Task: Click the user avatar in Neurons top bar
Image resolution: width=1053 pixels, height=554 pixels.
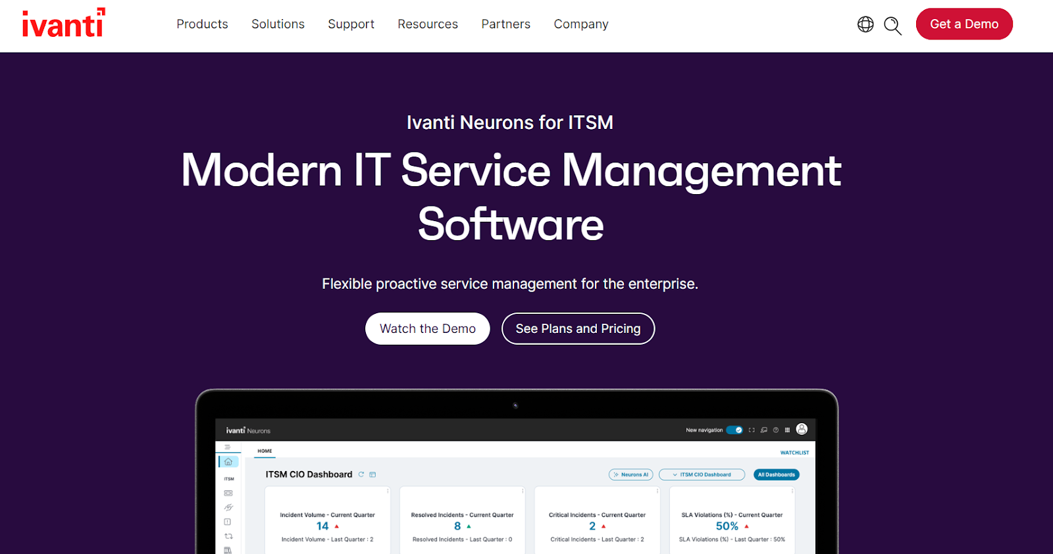Action: click(x=802, y=429)
